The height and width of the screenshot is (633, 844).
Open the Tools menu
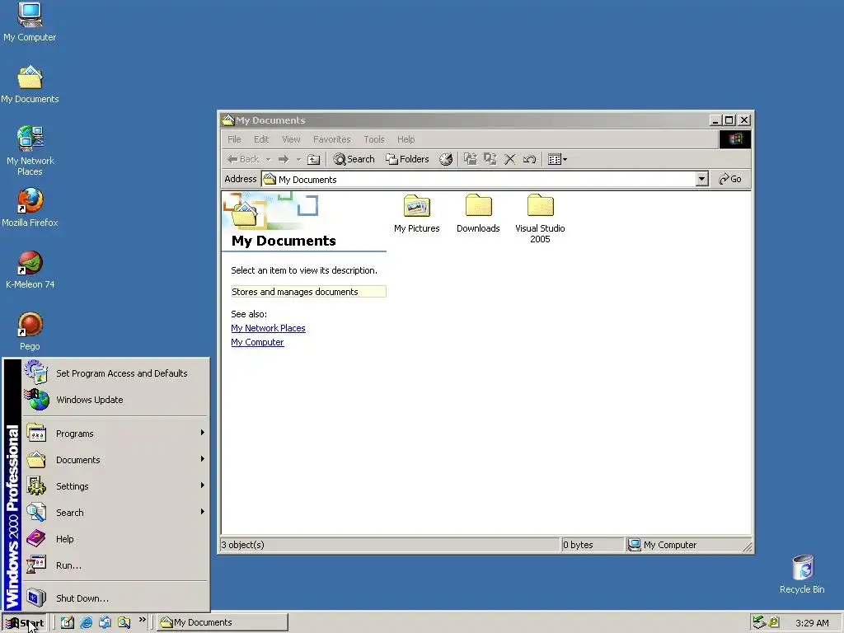374,139
